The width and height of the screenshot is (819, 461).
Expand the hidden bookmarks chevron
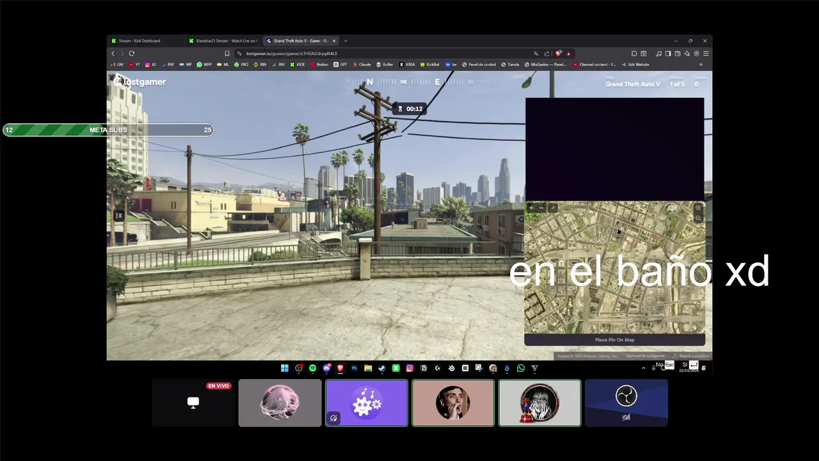pyautogui.click(x=701, y=64)
